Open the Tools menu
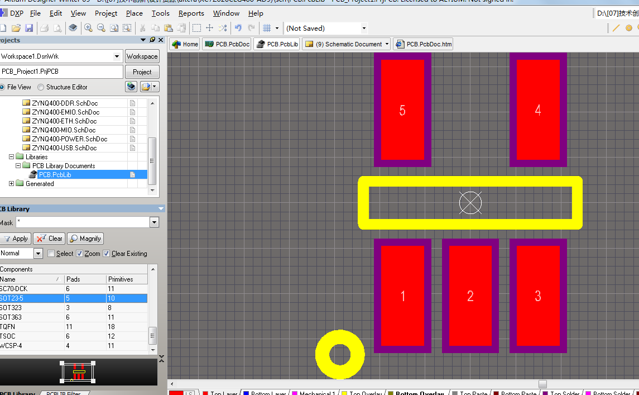This screenshot has height=395, width=639. pyautogui.click(x=161, y=13)
